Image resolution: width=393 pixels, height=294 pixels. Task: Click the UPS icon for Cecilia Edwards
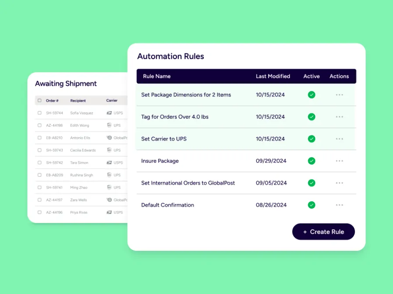109,150
